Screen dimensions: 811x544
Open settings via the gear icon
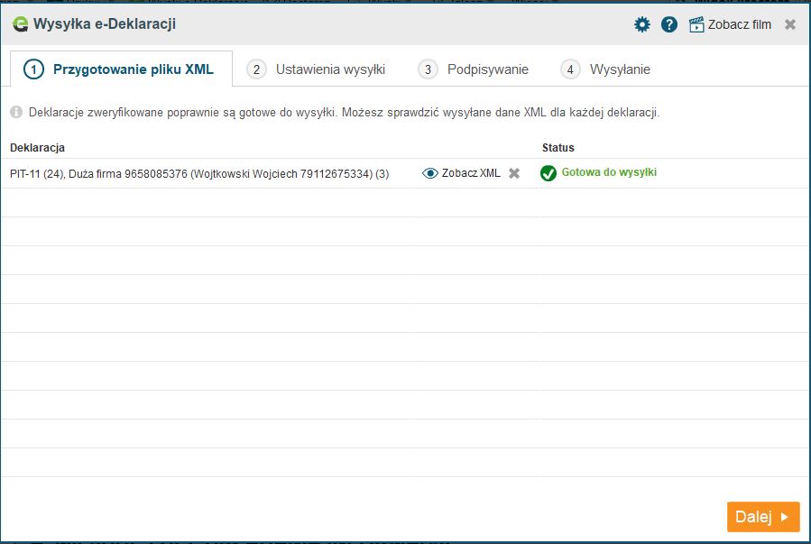pos(642,24)
